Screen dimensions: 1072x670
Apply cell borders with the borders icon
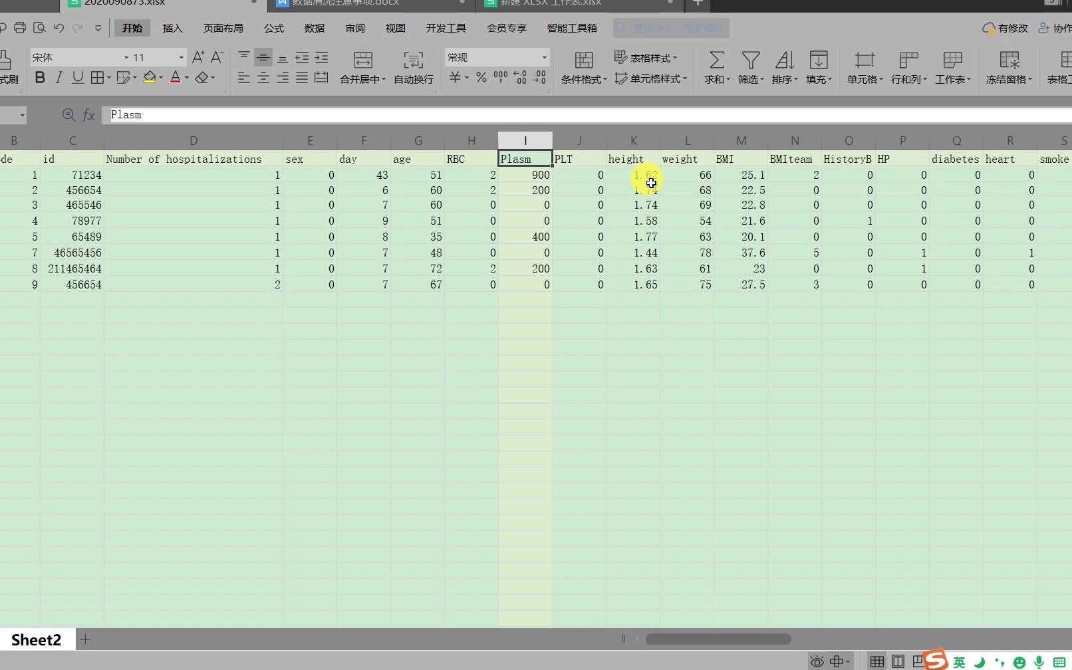coord(97,78)
